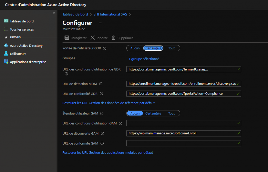Viewport: 268px width, 172px height.
Task: Edit the GAM discovery URL field
Action: [184, 133]
